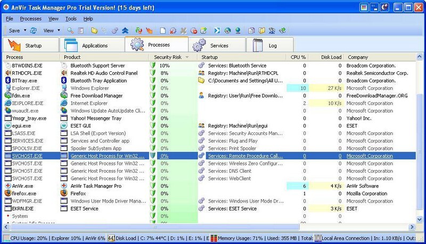Viewport: 426px width, 244px height.
Task: Select the SPOOLSV.EXE process row
Action: (x=209, y=148)
